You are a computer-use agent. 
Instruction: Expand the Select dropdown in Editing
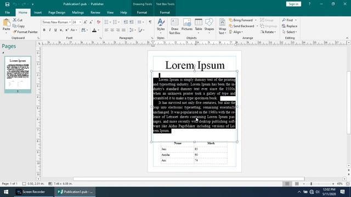tap(290, 32)
